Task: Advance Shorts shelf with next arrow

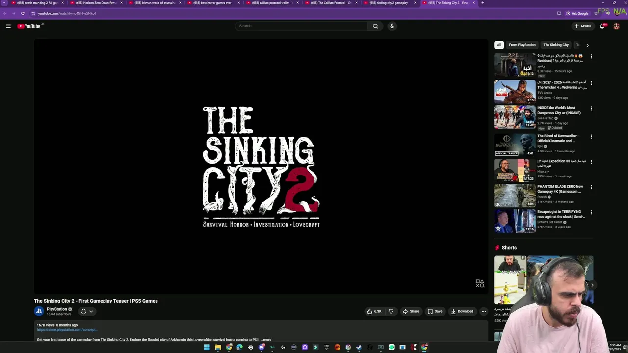Action: [x=592, y=285]
